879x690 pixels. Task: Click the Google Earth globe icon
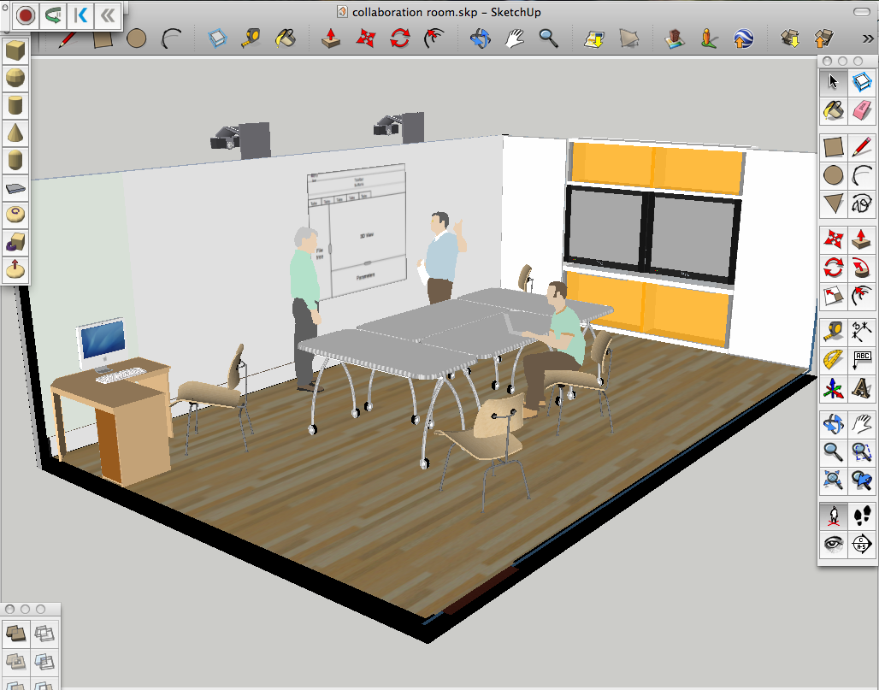tap(744, 38)
